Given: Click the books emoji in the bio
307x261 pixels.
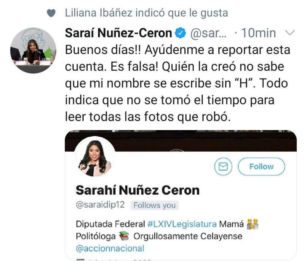Looking at the screenshot, I should (124, 236).
